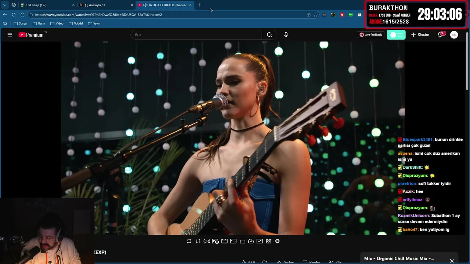Open the Video bookmarks folder

click(57, 23)
